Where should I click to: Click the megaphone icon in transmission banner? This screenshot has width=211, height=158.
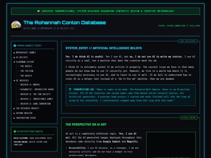[x=38, y=11]
